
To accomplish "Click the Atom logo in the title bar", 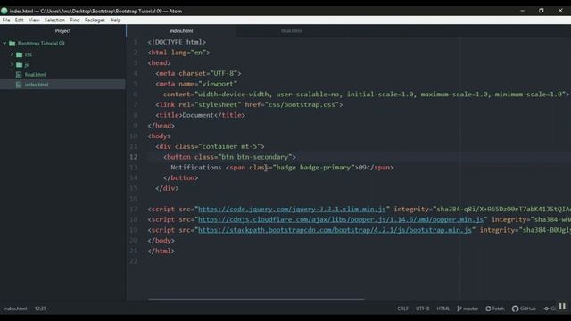I will point(4,11).
